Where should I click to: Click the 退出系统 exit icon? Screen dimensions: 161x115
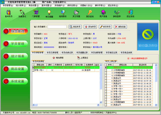[130, 13]
